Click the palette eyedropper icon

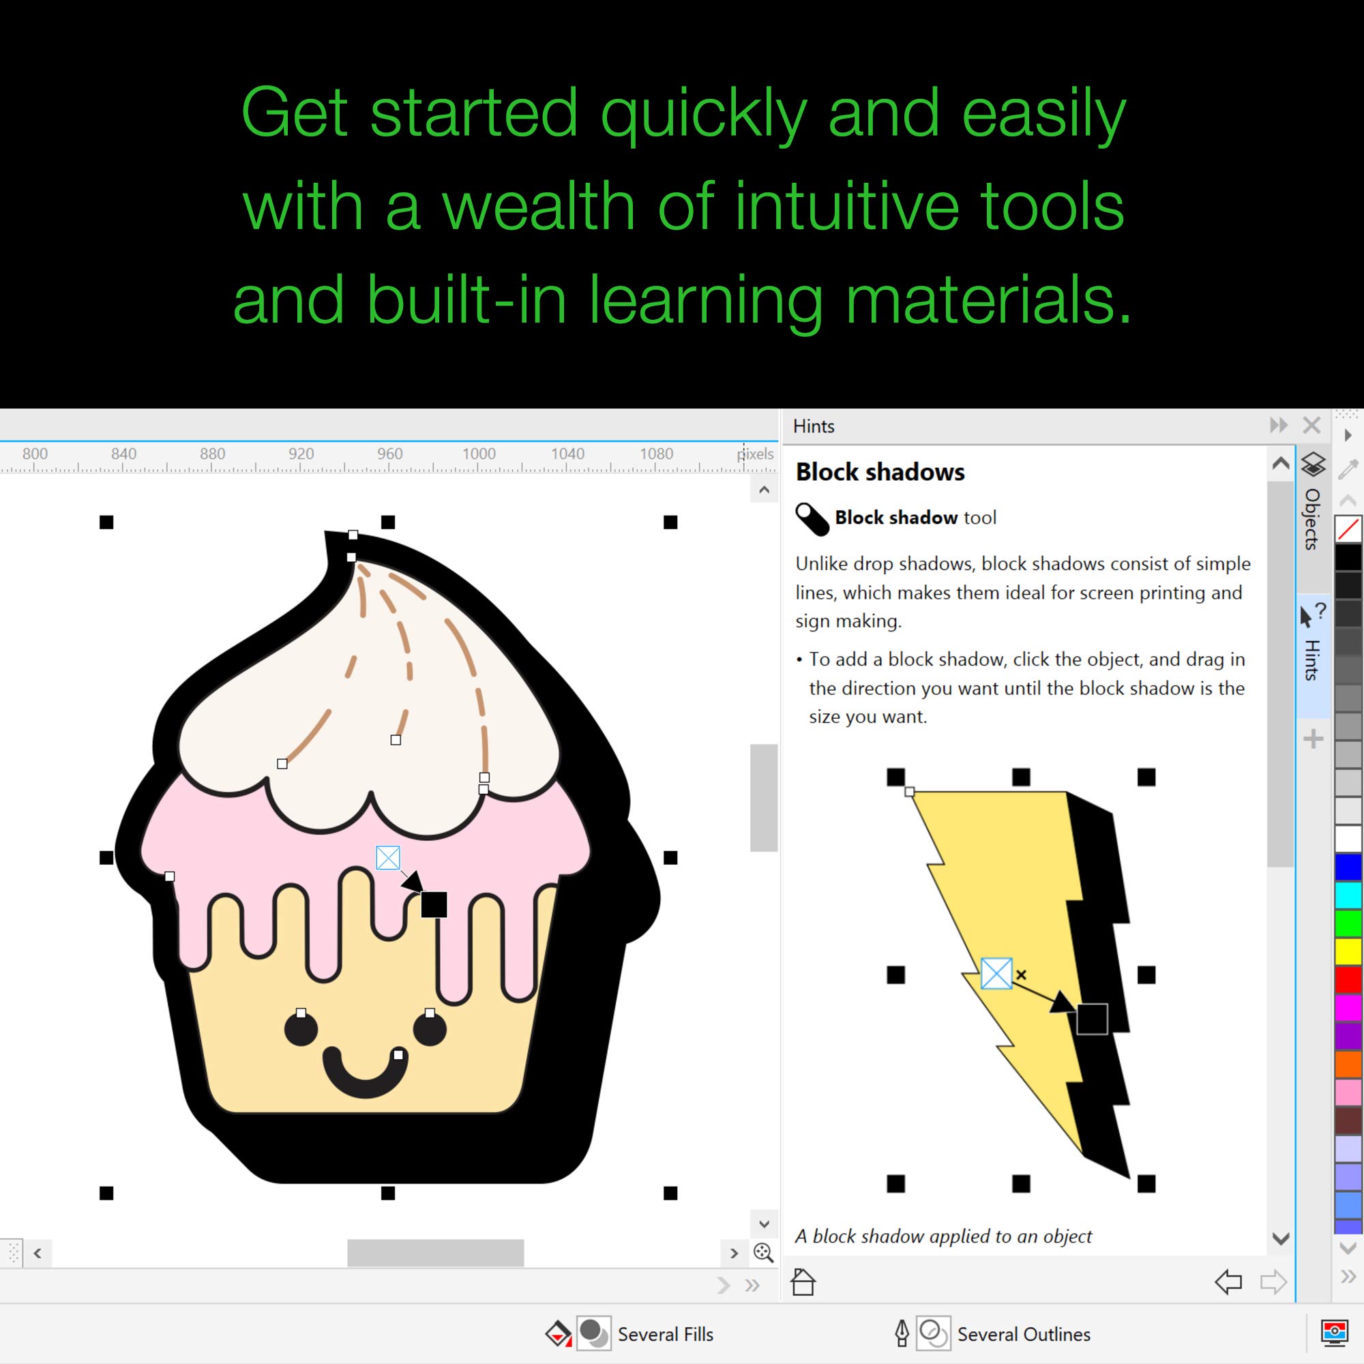tap(1348, 469)
